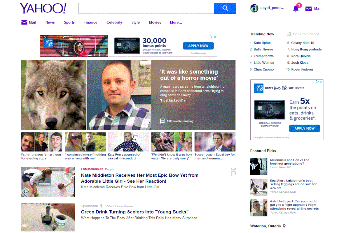Open trending topic Kate Upton

point(262,43)
